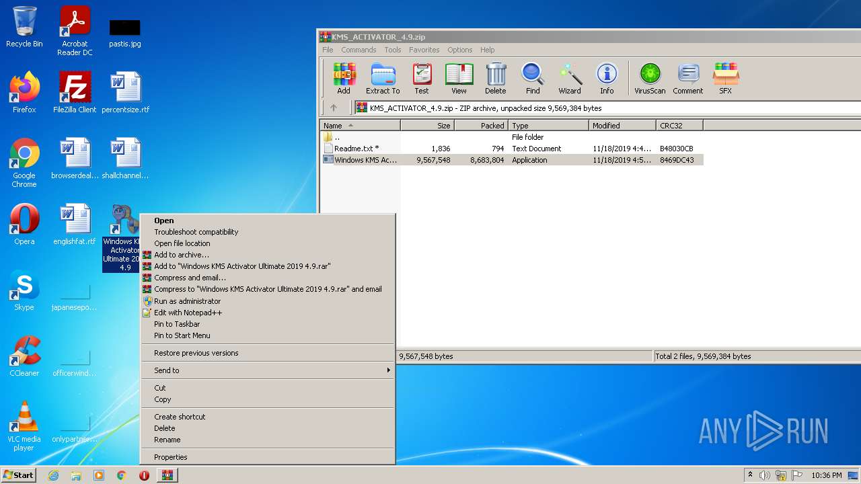Select the parent folder '..' row

[x=512, y=137]
